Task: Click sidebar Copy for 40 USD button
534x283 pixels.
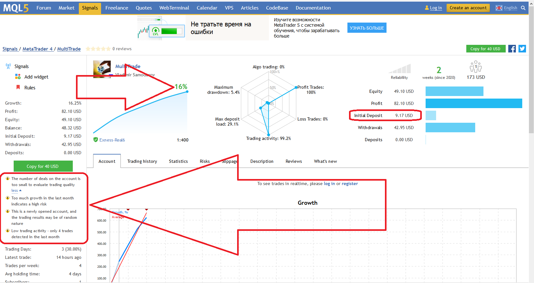Action: 43,166
